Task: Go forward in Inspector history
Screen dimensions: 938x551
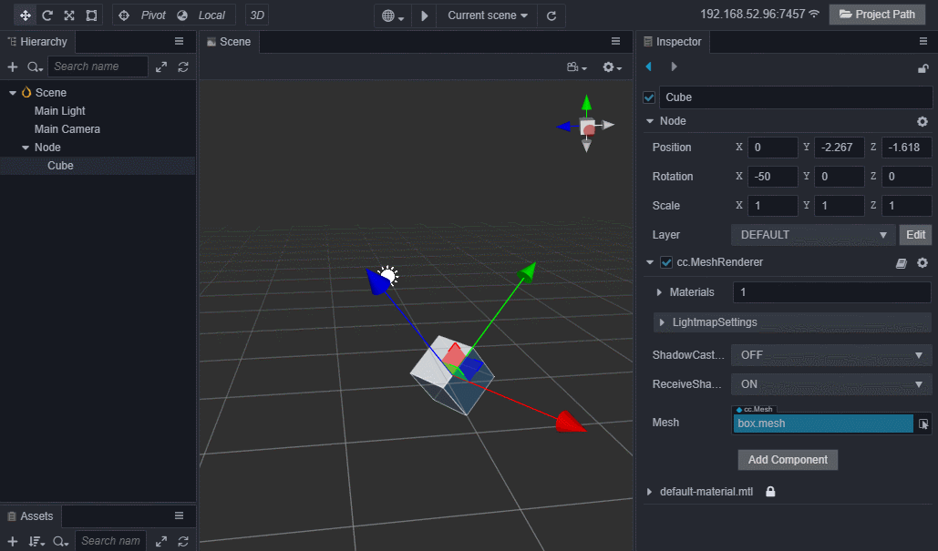Action: pos(675,66)
